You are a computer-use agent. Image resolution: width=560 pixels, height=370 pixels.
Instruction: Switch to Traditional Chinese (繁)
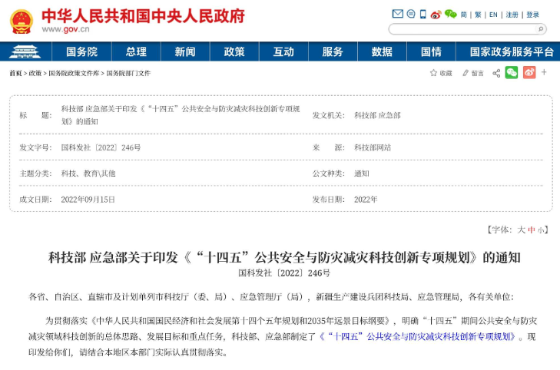[478, 15]
